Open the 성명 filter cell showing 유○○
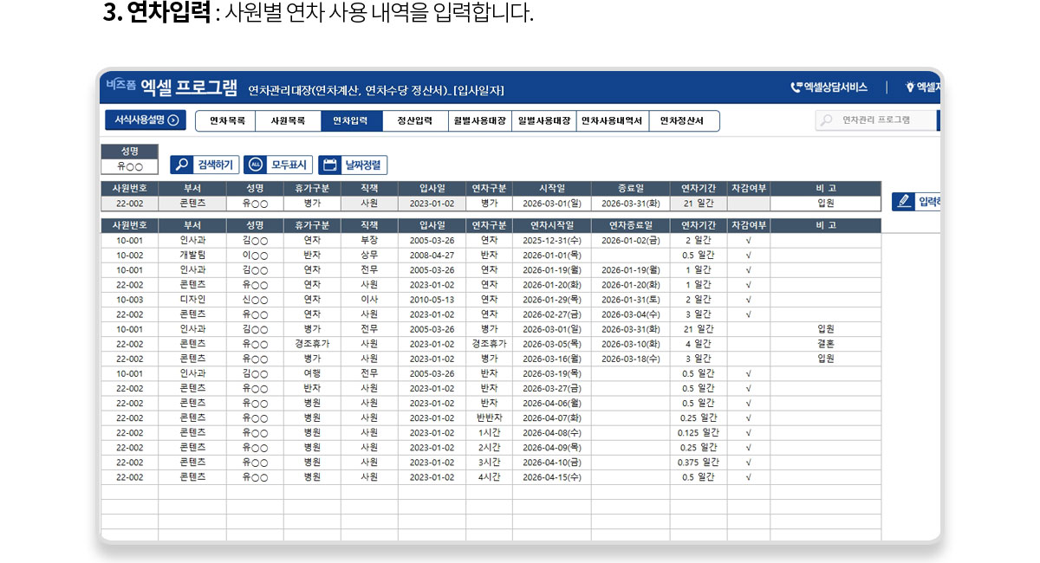Image resolution: width=1040 pixels, height=563 pixels. 130,166
